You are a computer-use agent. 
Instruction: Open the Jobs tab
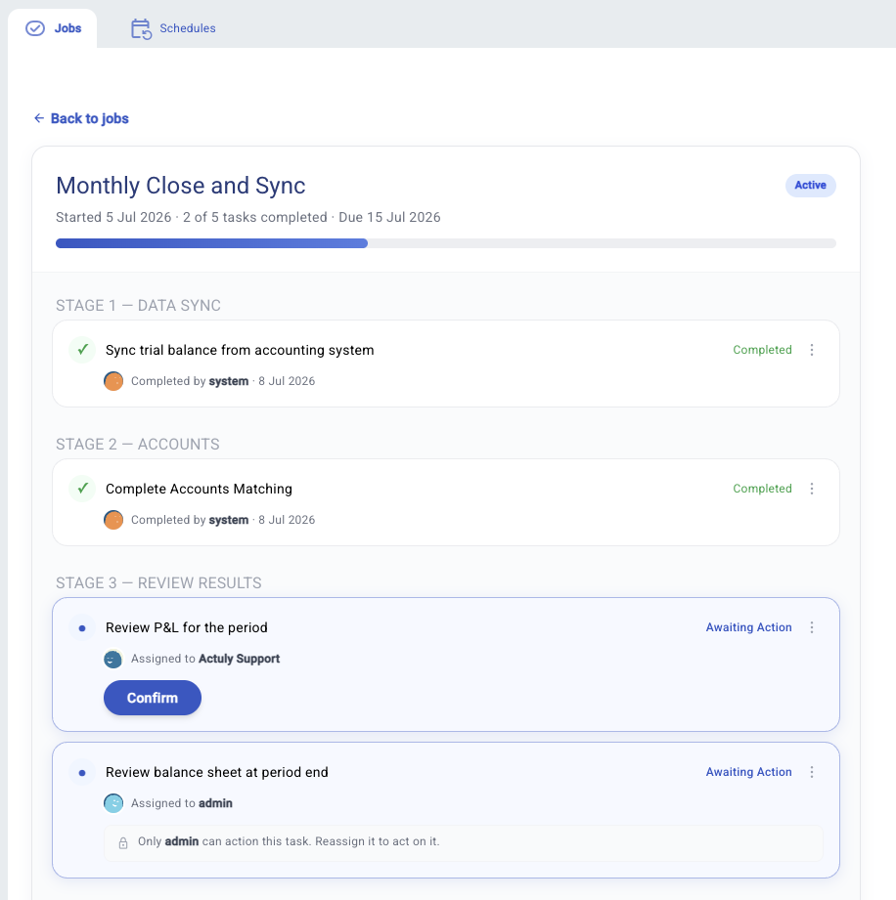pos(53,28)
